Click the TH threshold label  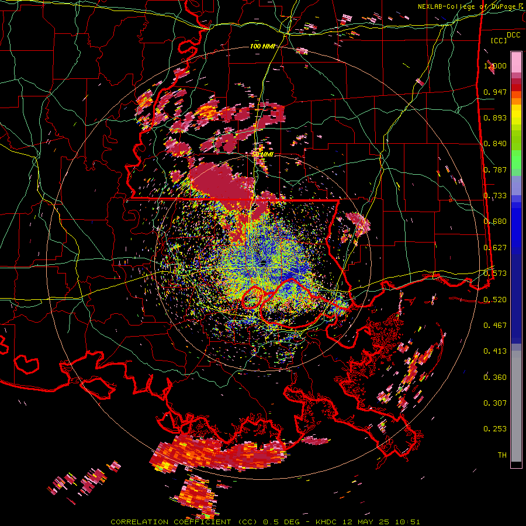click(502, 455)
